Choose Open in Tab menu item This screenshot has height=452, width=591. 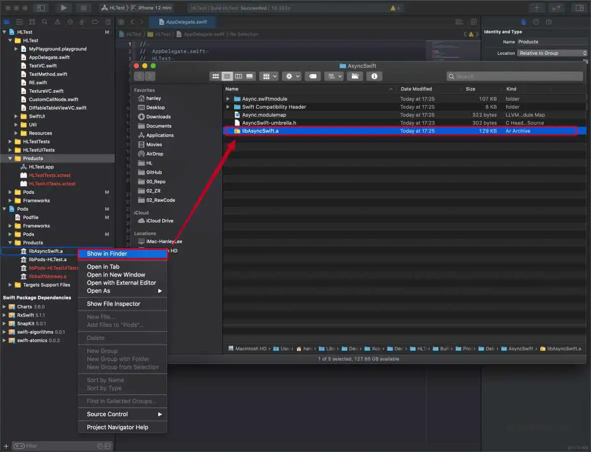(122, 267)
